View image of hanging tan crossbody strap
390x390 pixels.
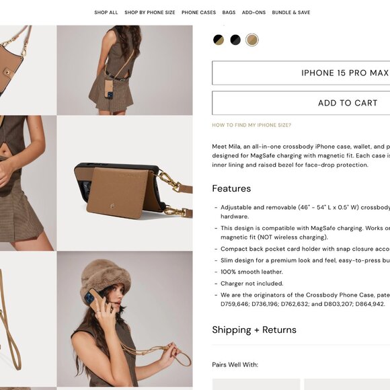click(x=28, y=319)
